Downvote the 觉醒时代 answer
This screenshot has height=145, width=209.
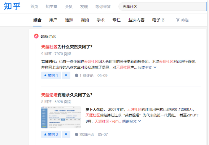[66, 76]
